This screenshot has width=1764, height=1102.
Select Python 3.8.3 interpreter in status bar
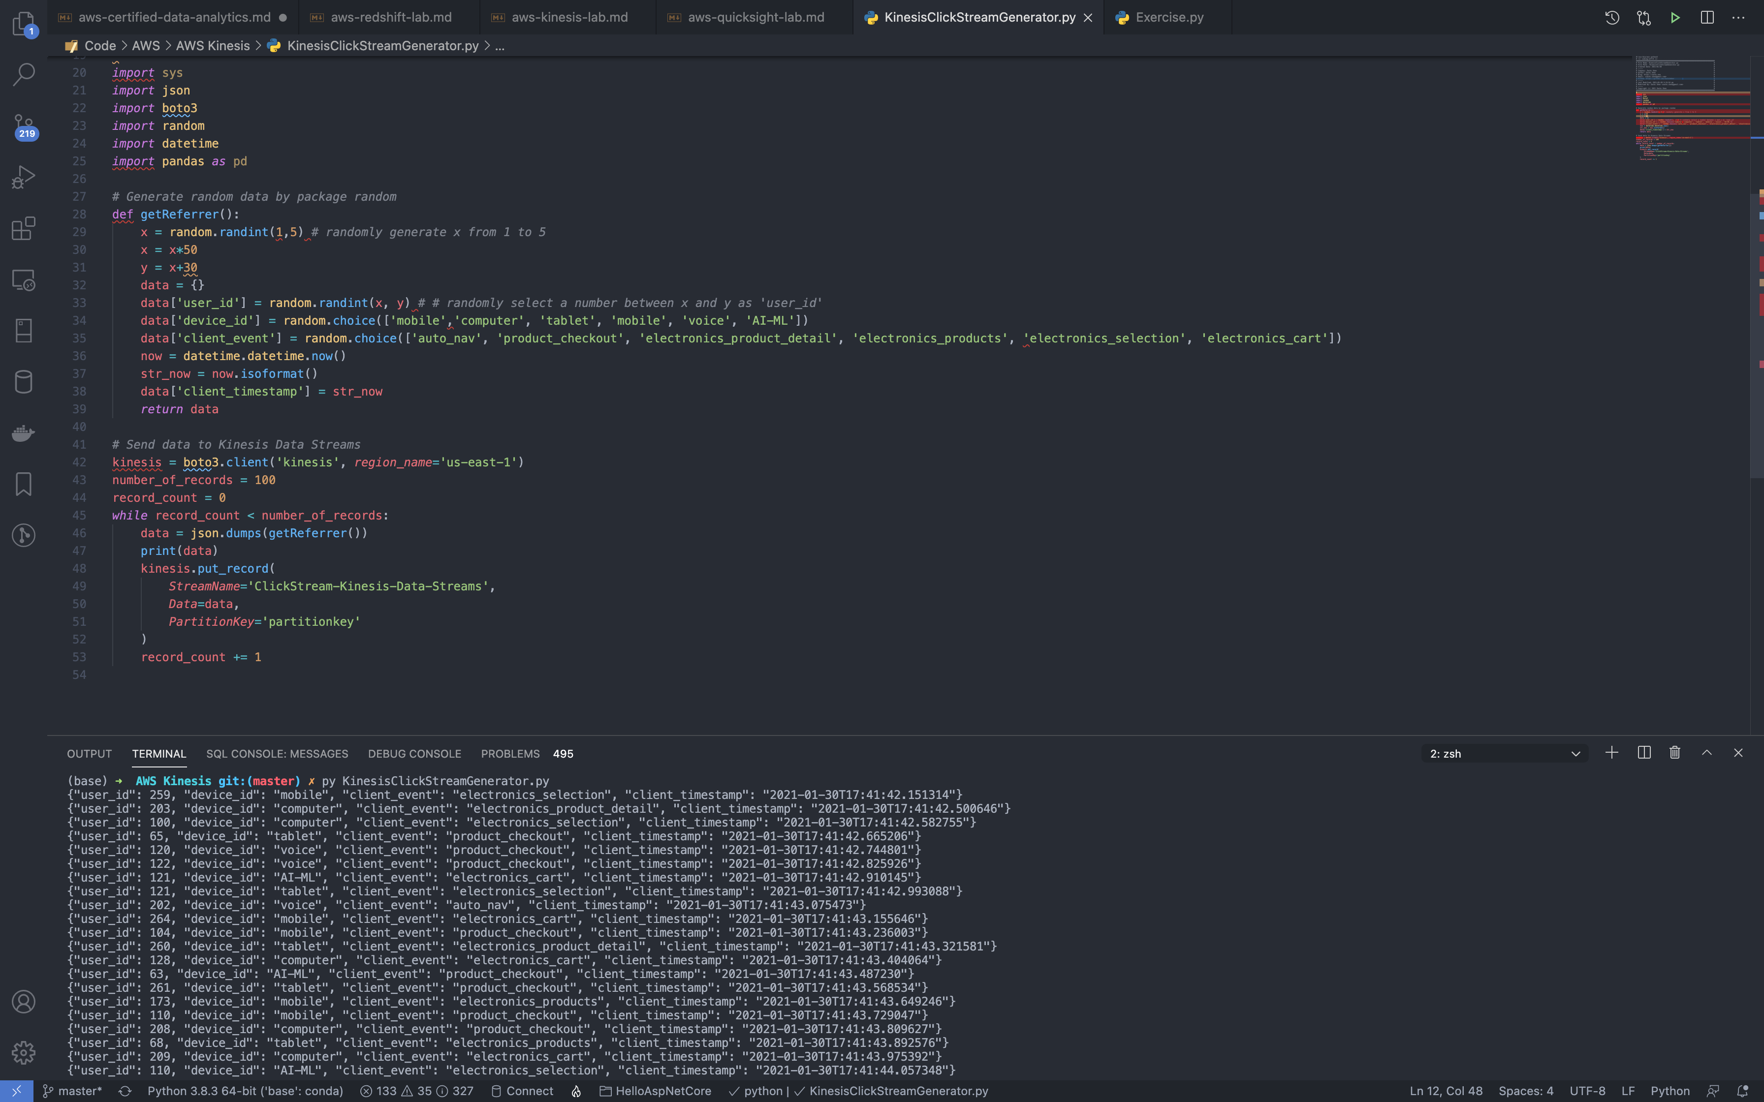pos(245,1091)
